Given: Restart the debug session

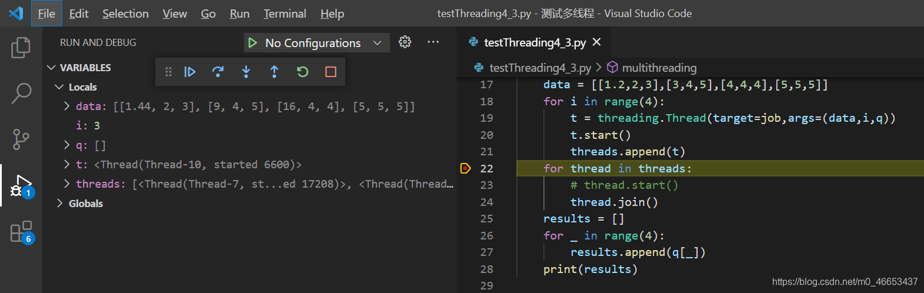Looking at the screenshot, I should point(302,72).
